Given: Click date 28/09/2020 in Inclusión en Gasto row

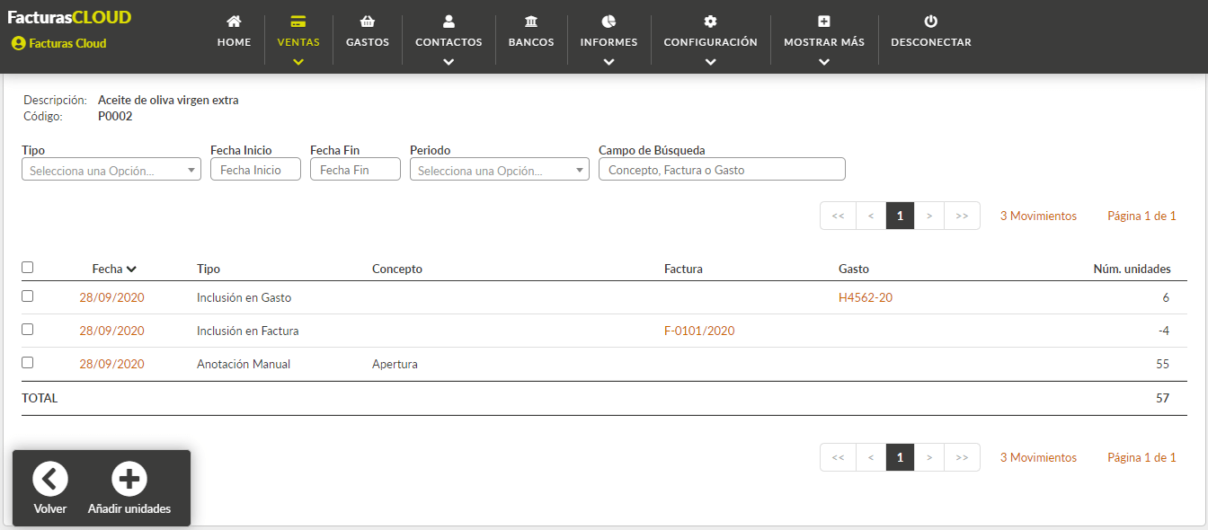Looking at the screenshot, I should (111, 297).
